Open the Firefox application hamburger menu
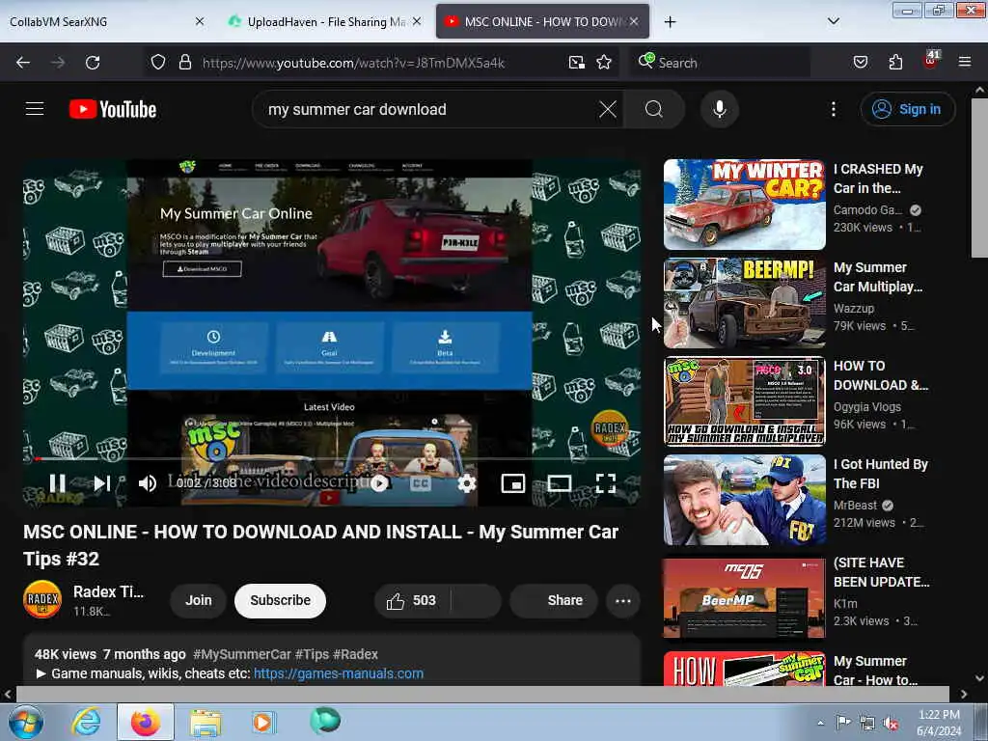988x741 pixels. pyautogui.click(x=964, y=62)
